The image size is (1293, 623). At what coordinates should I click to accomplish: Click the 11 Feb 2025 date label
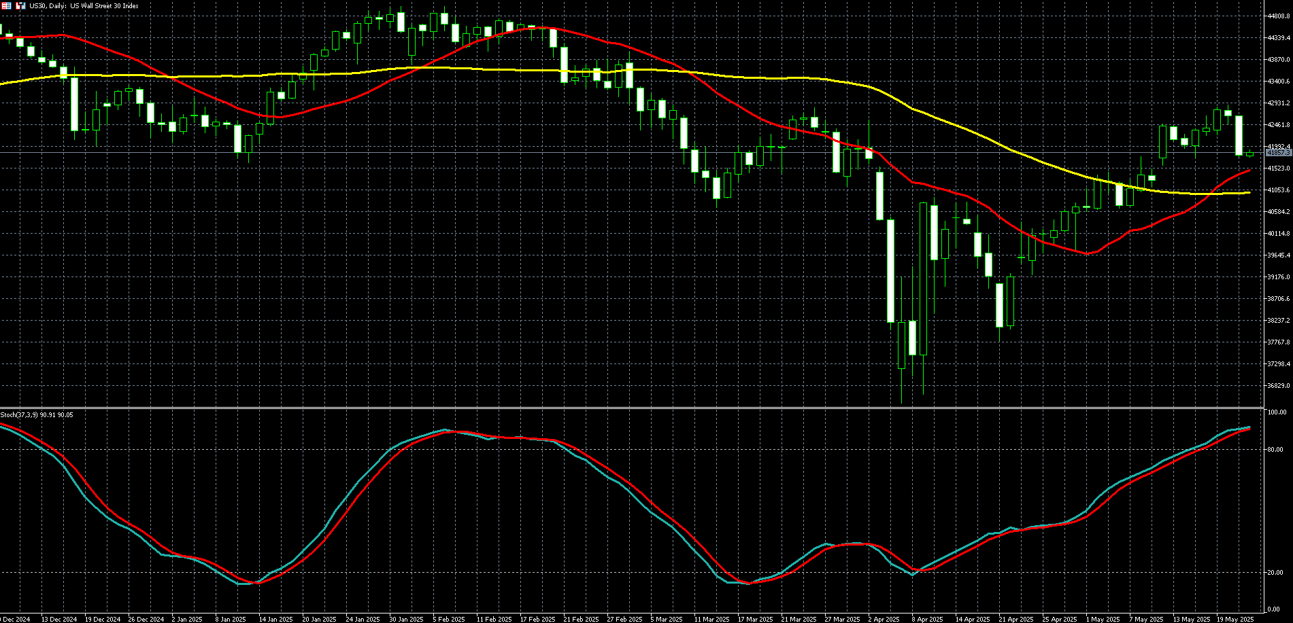click(x=494, y=619)
